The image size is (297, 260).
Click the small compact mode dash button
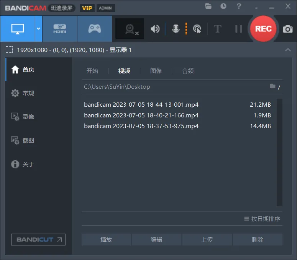coord(256,8)
